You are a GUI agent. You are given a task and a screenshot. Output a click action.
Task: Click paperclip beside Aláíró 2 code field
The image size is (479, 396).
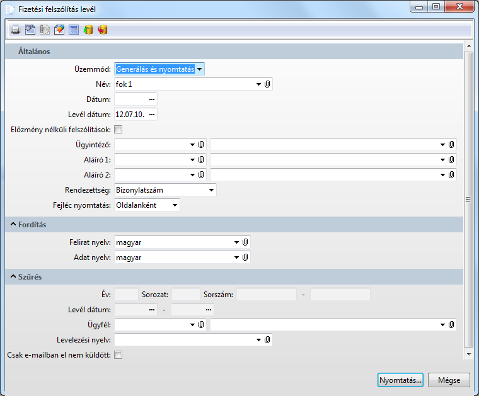click(201, 175)
